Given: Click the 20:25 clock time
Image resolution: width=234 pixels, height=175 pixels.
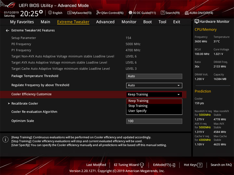Looking at the screenshot, I should [x=29, y=14].
